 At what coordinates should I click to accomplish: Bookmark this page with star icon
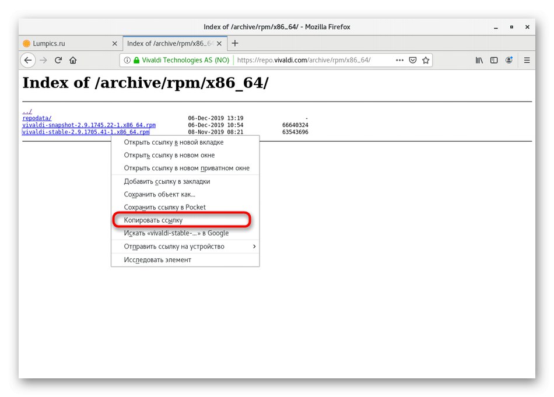coord(426,61)
